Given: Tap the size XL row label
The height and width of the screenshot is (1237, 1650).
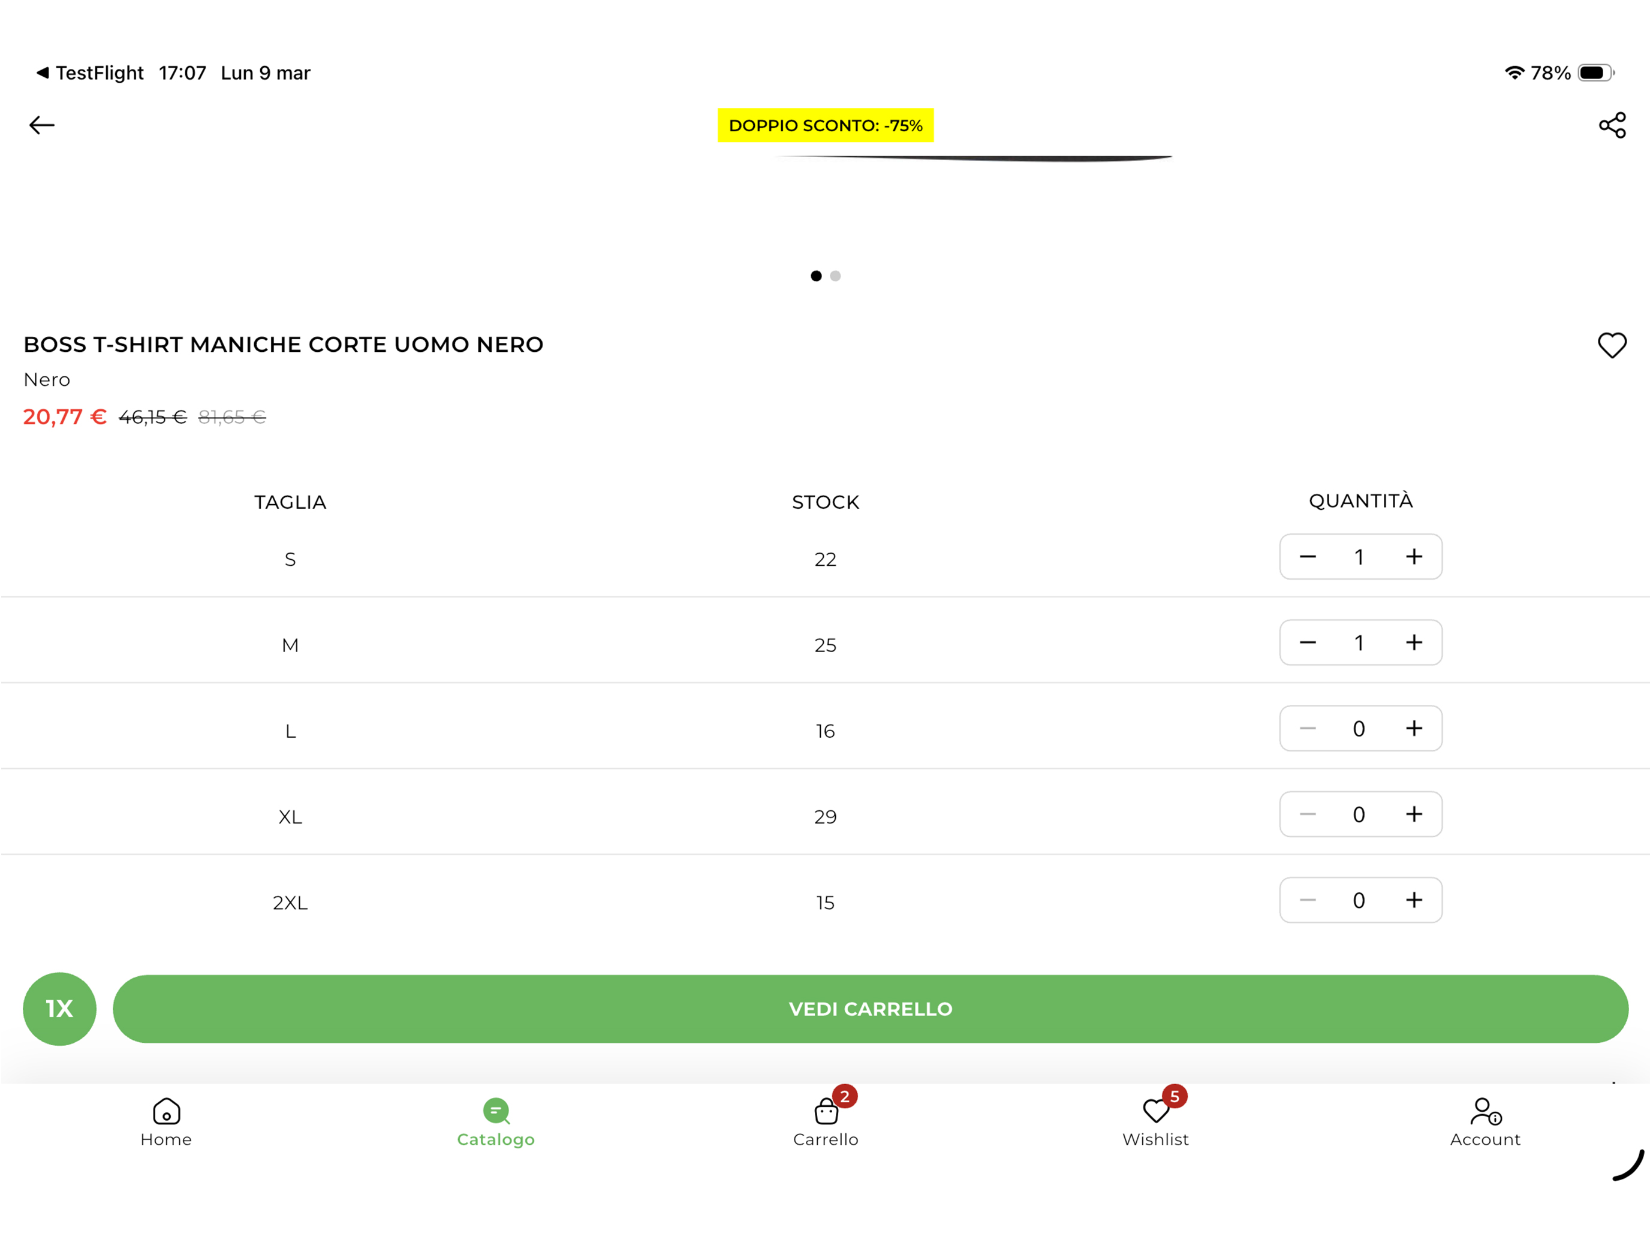Looking at the screenshot, I should click(x=290, y=816).
